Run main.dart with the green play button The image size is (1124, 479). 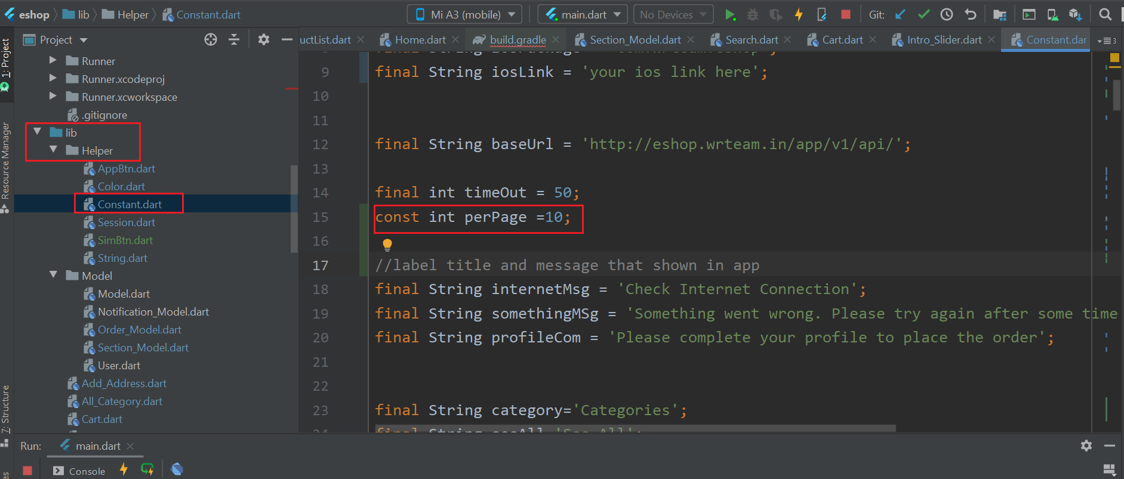729,15
